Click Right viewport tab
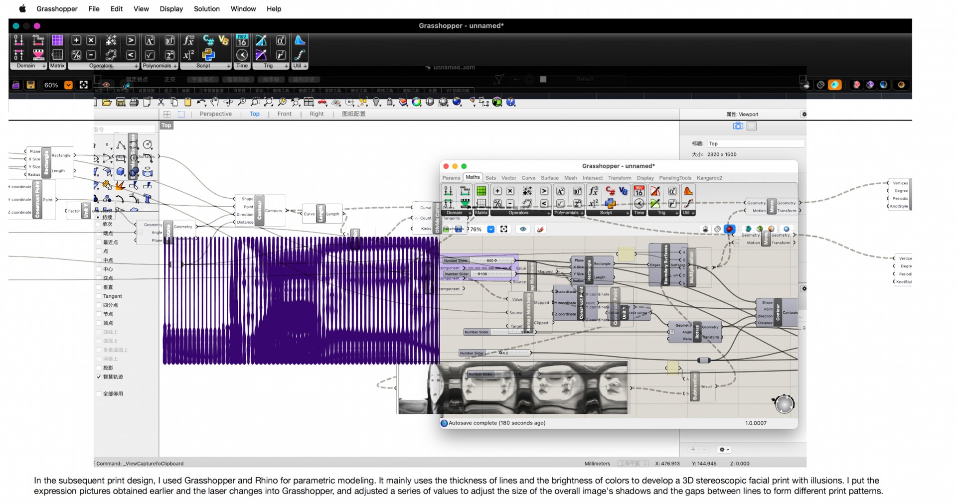Image resolution: width=957 pixels, height=504 pixels. tap(317, 114)
